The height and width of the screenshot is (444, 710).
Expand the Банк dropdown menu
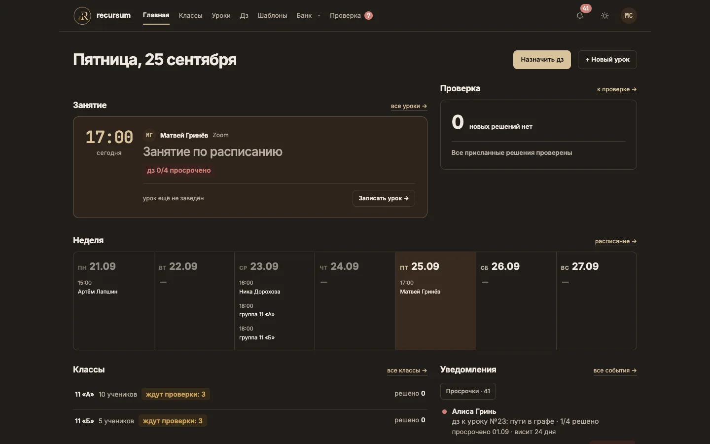309,16
